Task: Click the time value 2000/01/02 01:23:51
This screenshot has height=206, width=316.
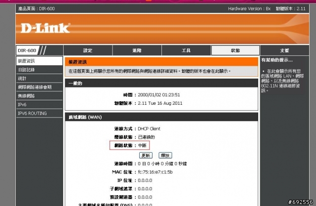Action: click(159, 95)
